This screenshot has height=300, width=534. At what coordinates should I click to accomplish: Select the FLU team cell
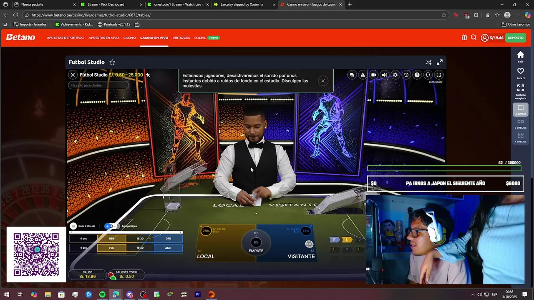click(111, 248)
